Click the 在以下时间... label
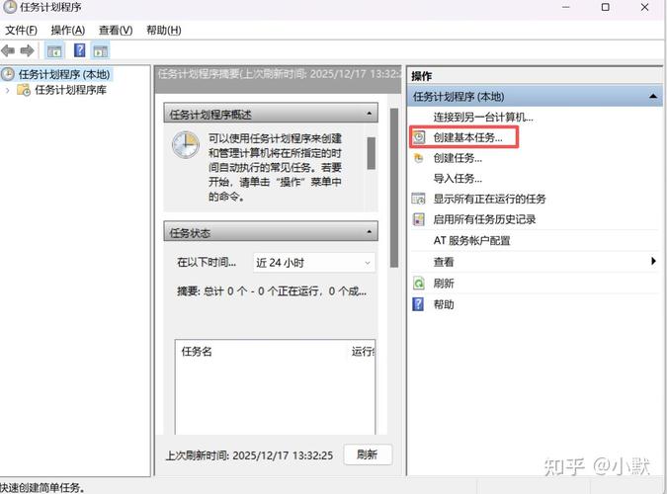This screenshot has width=667, height=494. [207, 262]
